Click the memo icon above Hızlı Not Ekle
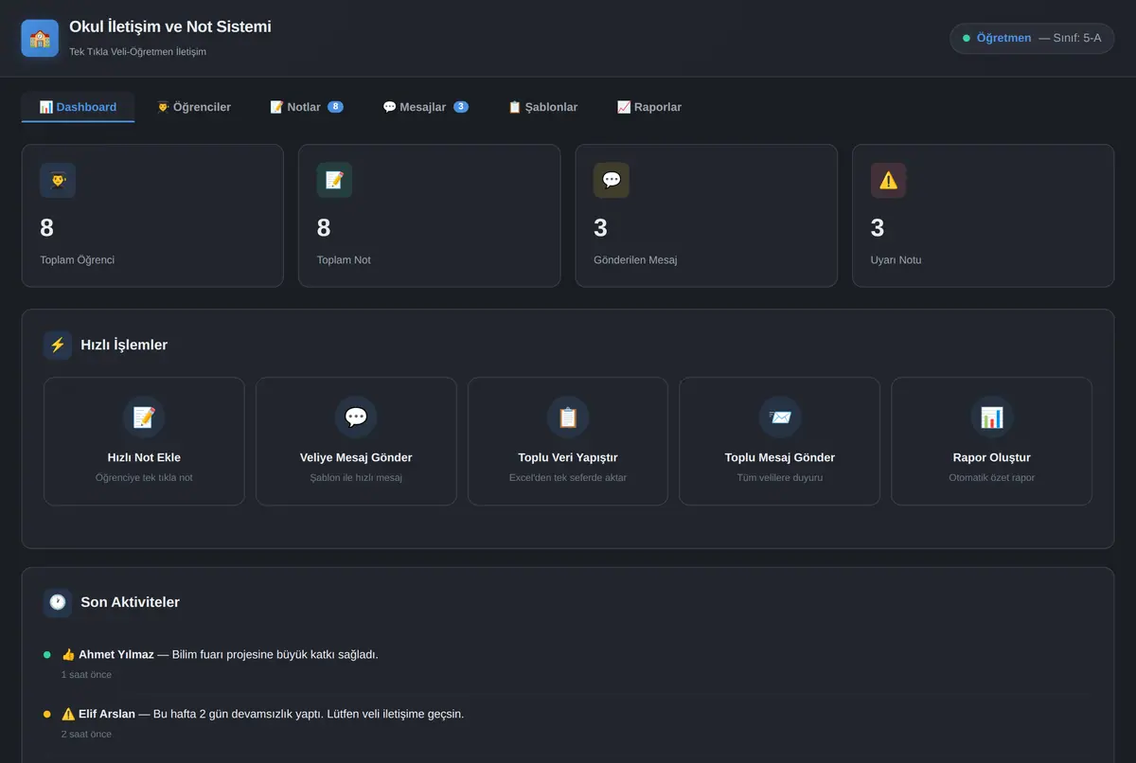Screen dimensions: 1136x763 click(144, 417)
